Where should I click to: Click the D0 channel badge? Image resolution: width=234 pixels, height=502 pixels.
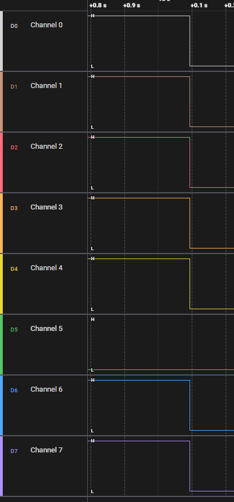pos(14,26)
